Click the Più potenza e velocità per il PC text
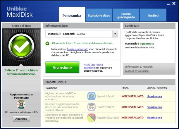 [21, 112]
